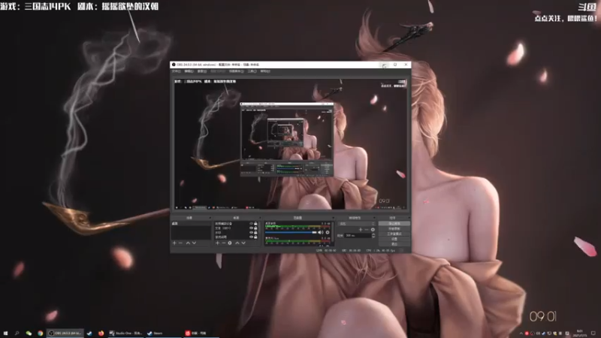Move selected source up in Sources panel

237,243
